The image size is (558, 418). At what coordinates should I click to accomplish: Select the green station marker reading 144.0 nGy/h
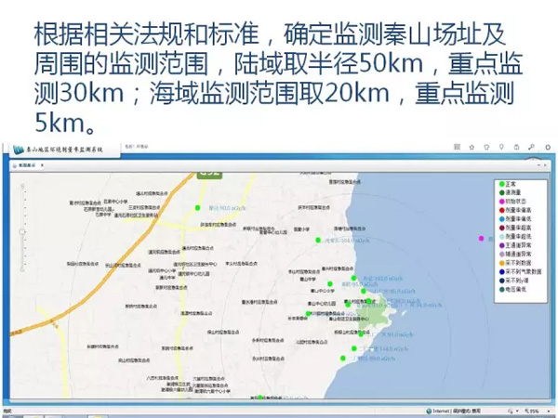[x=354, y=348]
